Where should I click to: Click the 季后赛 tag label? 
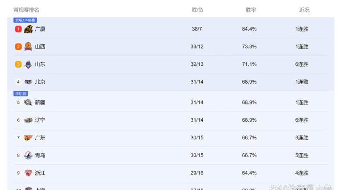[x=21, y=94]
